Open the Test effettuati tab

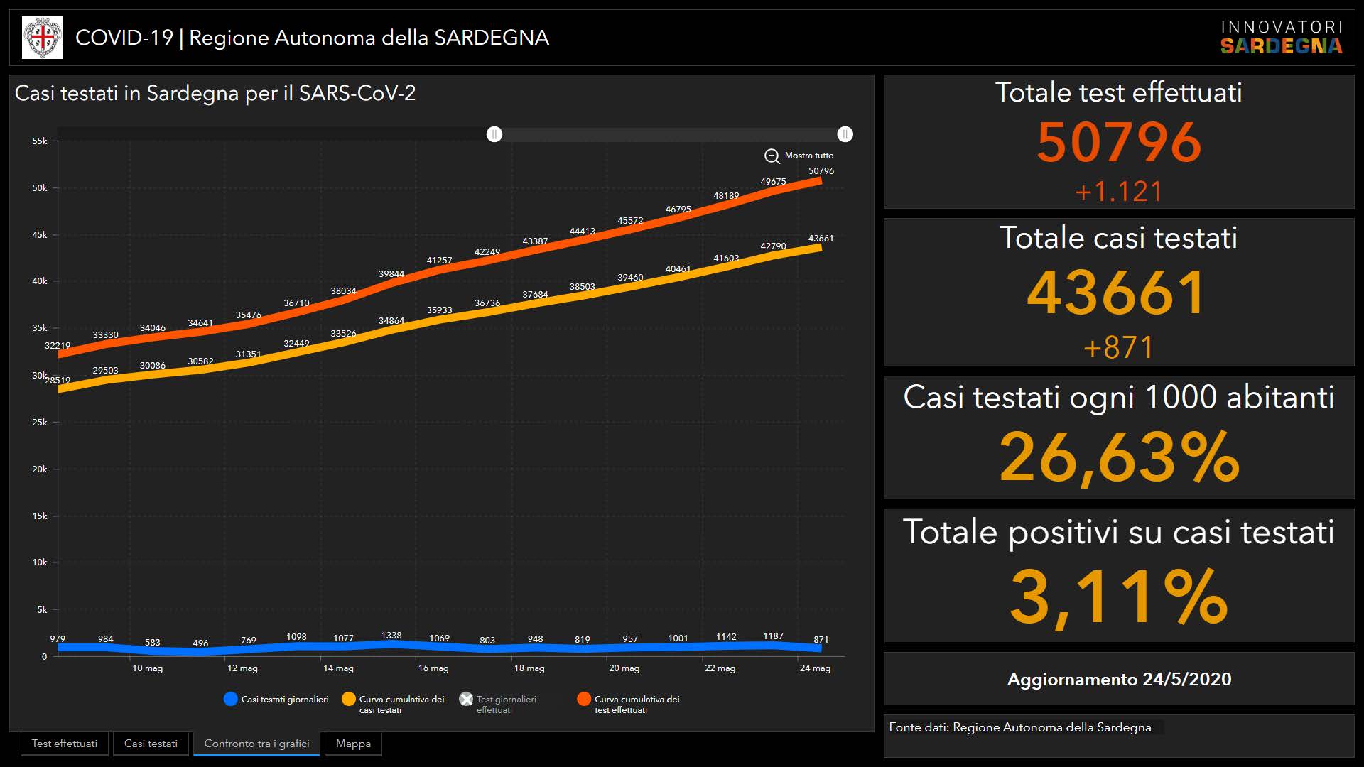point(65,744)
